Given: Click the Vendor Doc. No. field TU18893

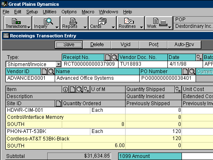Looking at the screenshot, I should pyautogui.click(x=143, y=64).
